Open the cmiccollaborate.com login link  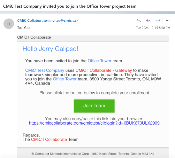pyautogui.click(x=94, y=123)
